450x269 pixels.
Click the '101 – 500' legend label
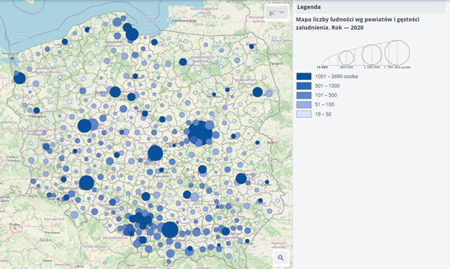(x=325, y=95)
